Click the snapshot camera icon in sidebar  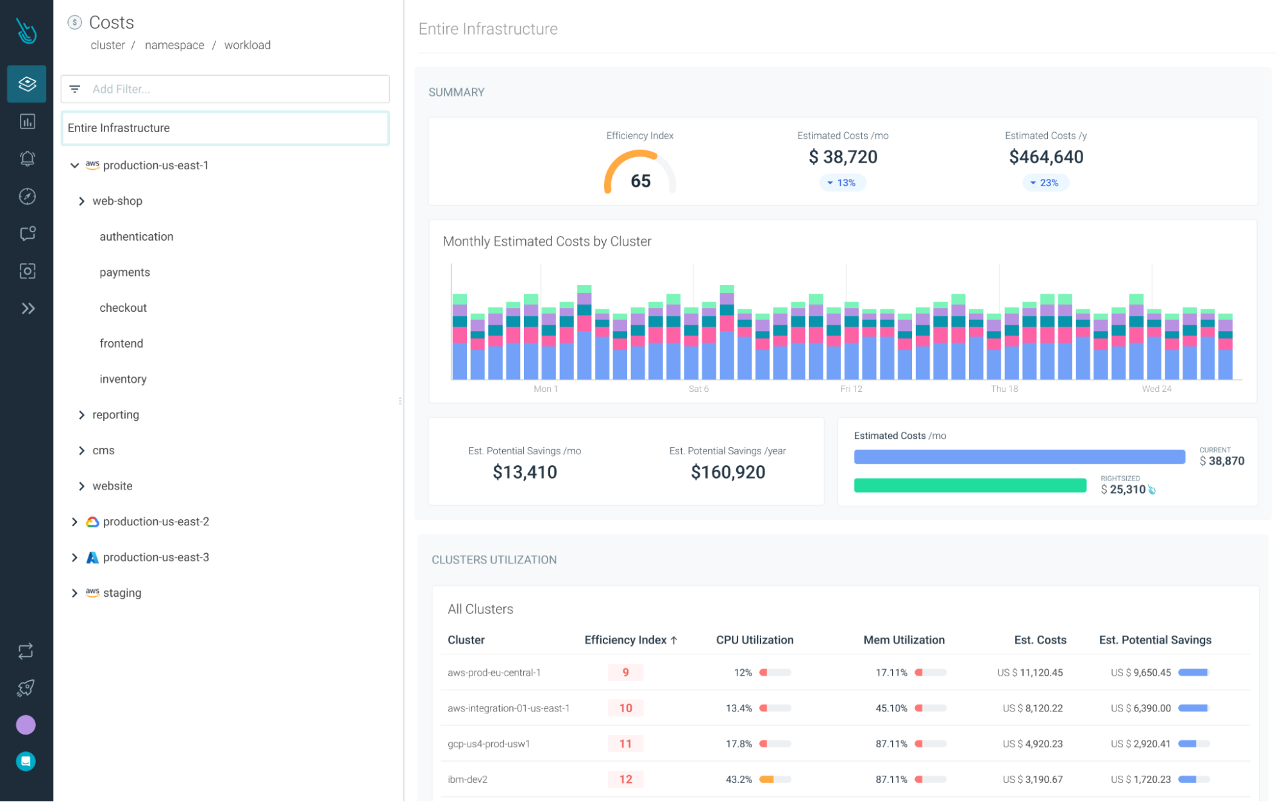point(26,271)
